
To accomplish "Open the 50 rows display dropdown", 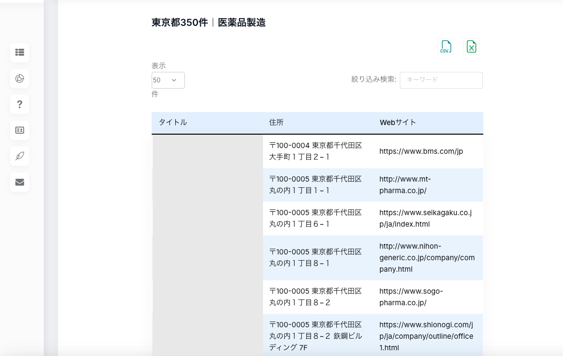I will pos(168,80).
